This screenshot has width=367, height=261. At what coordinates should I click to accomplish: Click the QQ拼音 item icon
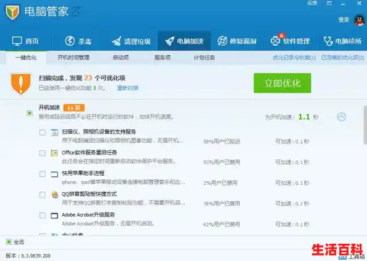tap(54, 195)
